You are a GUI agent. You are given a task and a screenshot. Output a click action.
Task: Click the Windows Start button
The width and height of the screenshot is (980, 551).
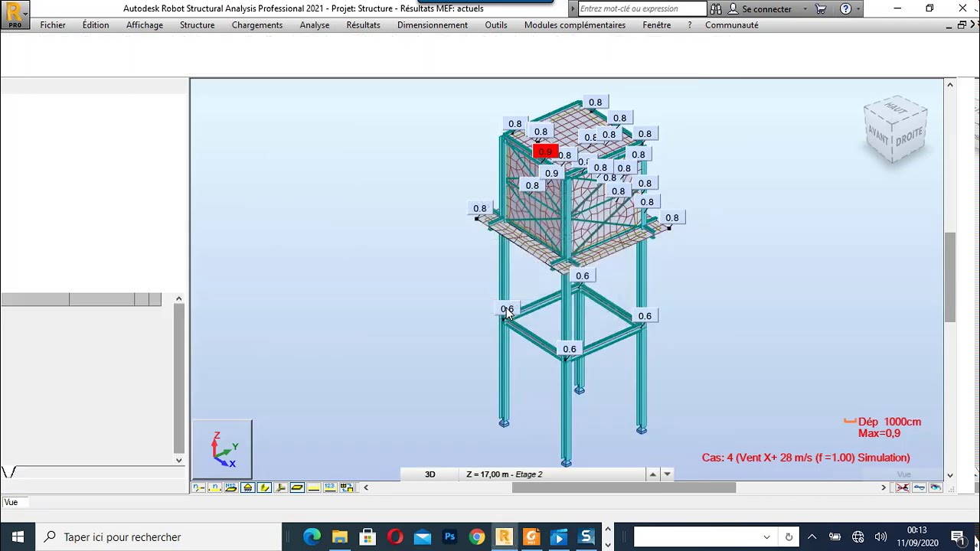coord(18,537)
